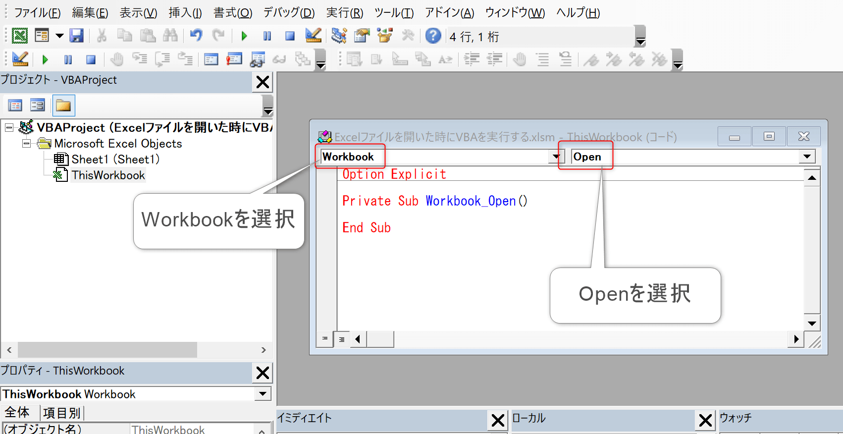Image resolution: width=843 pixels, height=434 pixels.
Task: Click the Design Mode icon in the standard toolbar
Action: click(x=313, y=36)
